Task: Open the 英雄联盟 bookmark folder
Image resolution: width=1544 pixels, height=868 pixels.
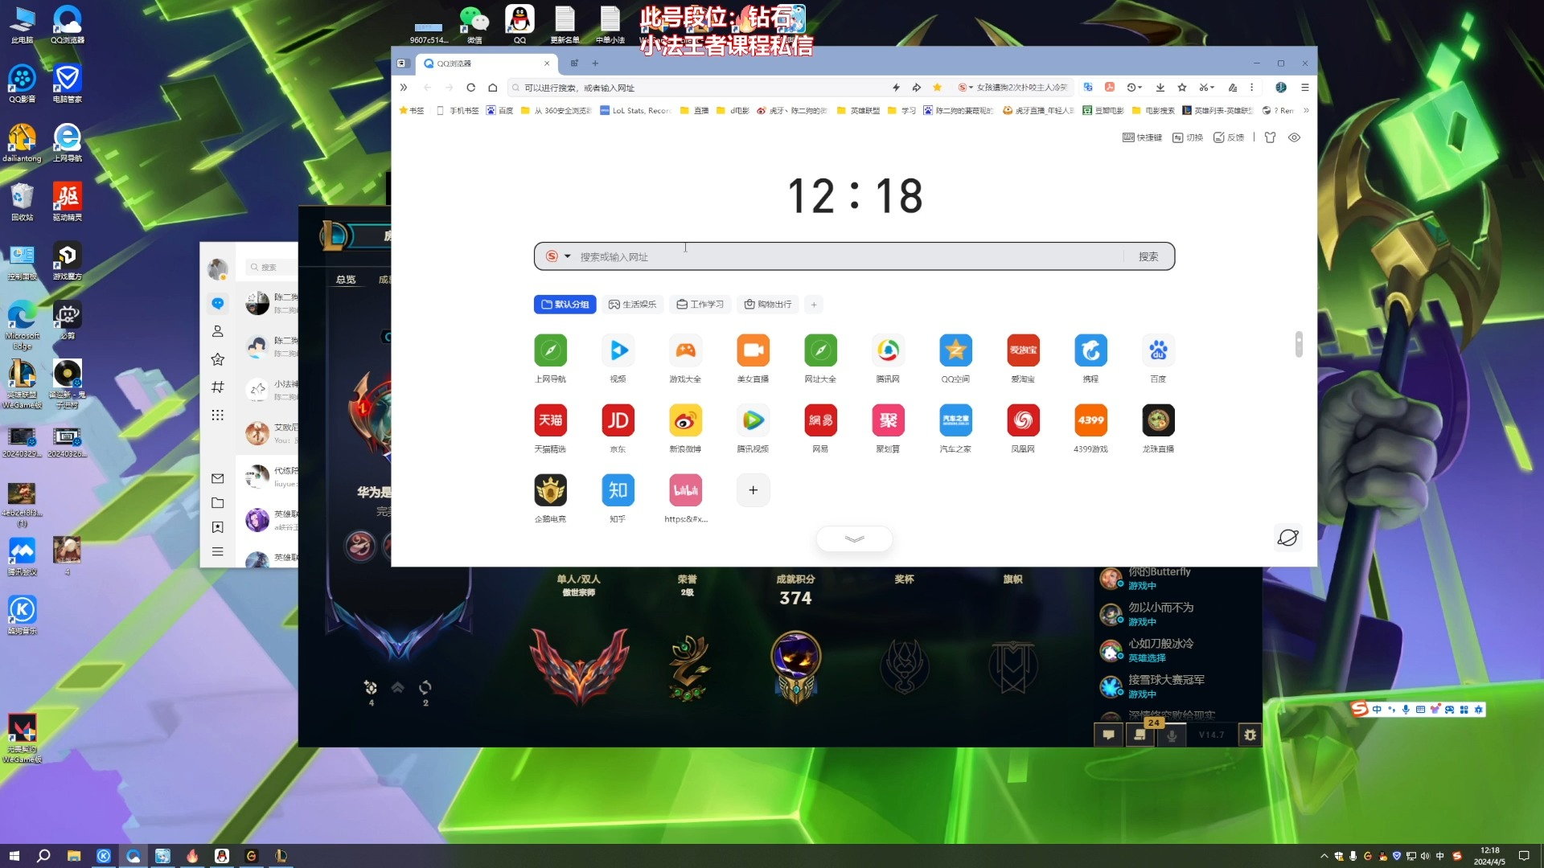Action: click(858, 110)
